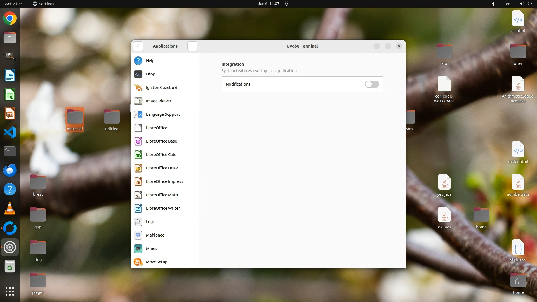The height and width of the screenshot is (302, 537).
Task: Switch input language via en indicator
Action: (x=508, y=4)
